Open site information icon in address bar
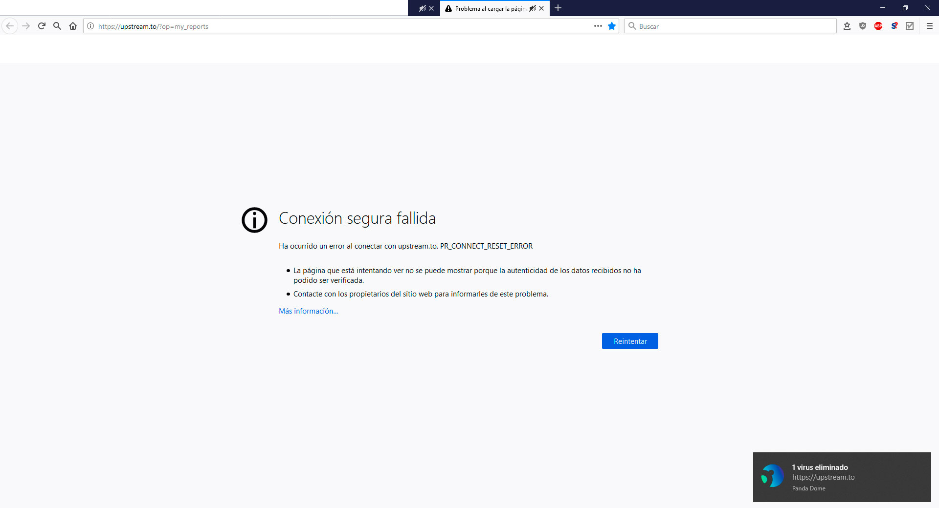The height and width of the screenshot is (508, 939). [90, 26]
